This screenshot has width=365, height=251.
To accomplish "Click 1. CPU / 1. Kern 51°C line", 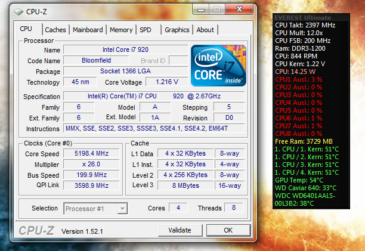I will (x=307, y=149).
